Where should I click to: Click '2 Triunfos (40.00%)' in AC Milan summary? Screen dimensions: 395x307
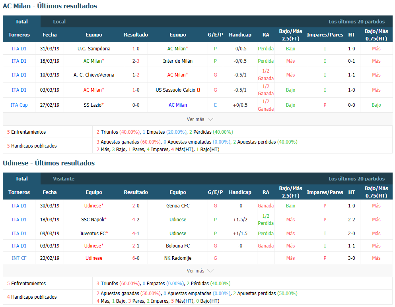click(x=118, y=132)
